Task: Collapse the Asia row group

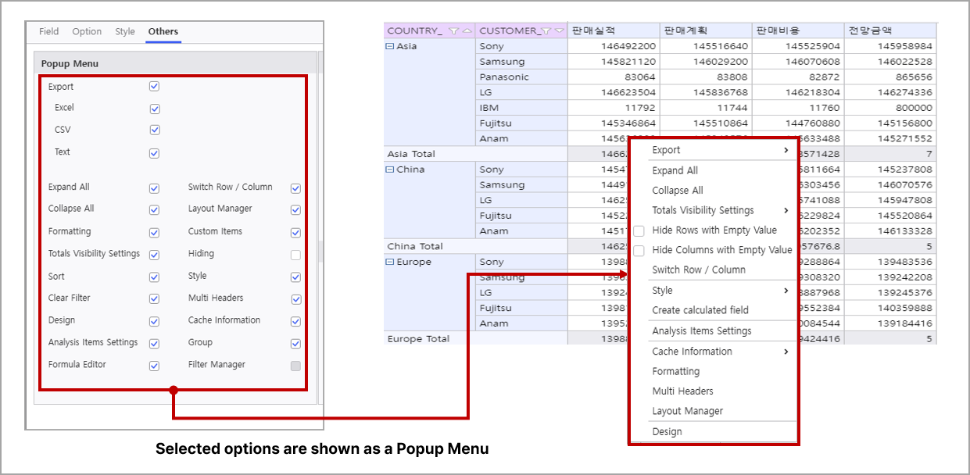Action: point(390,46)
